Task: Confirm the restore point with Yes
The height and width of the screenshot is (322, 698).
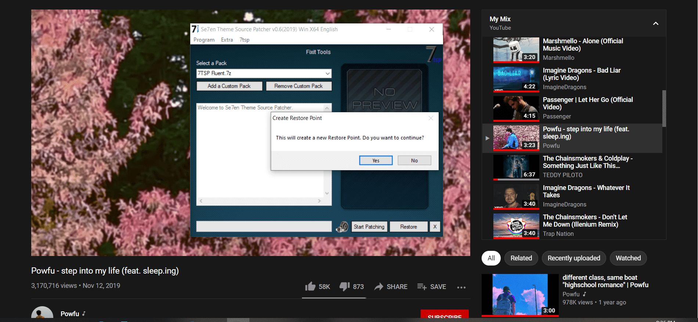Action: [376, 161]
